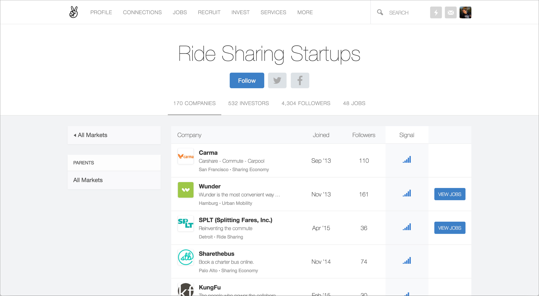Click the Company column header
Viewport: 539px width, 296px height.
189,135
